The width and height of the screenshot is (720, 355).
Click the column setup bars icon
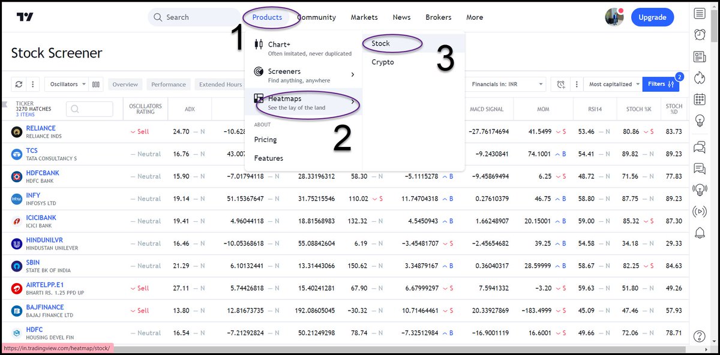click(96, 85)
